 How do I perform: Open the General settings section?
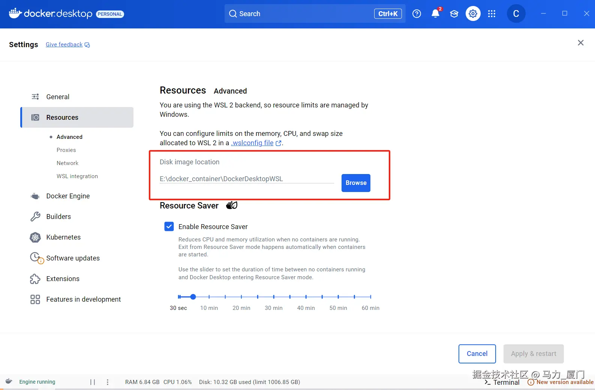coord(77,97)
